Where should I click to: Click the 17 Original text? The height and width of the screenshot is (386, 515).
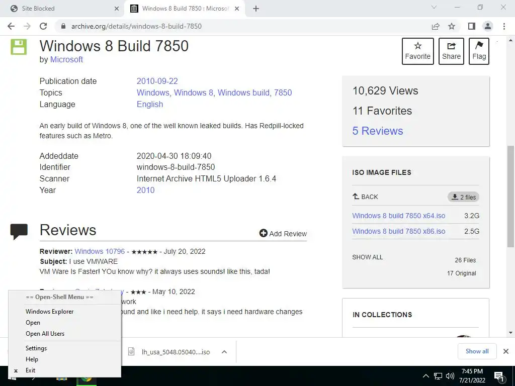point(461,273)
